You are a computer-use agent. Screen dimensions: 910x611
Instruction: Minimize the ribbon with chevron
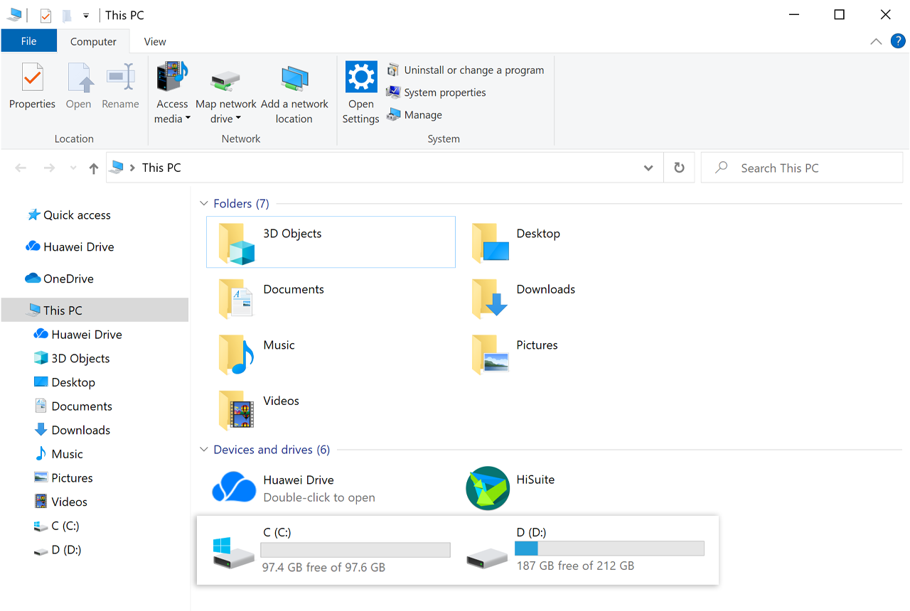876,41
